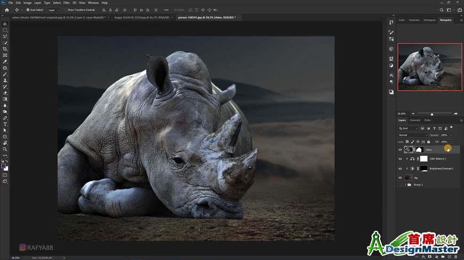Screen dimensions: 464x260
Task: Adjust the Navigator zoom slider
Action: [x=432, y=114]
